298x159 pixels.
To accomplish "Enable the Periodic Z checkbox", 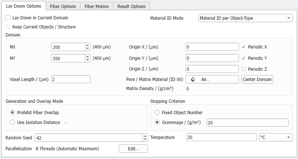I will pyautogui.click(x=243, y=69).
